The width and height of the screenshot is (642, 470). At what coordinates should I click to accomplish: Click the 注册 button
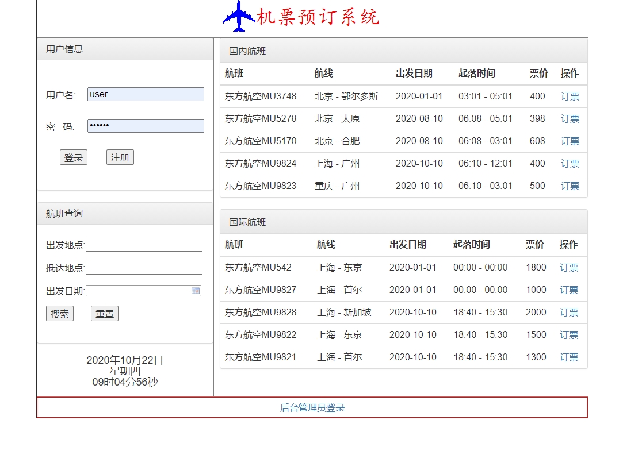tap(120, 157)
